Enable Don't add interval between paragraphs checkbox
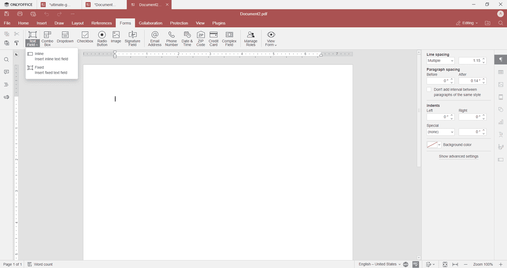Image resolution: width=507 pixels, height=268 pixels. coord(429,90)
